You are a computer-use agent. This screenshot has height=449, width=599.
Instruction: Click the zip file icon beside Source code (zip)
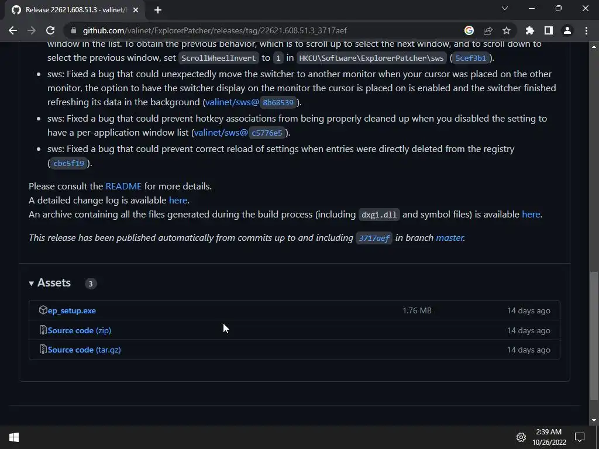click(x=43, y=330)
